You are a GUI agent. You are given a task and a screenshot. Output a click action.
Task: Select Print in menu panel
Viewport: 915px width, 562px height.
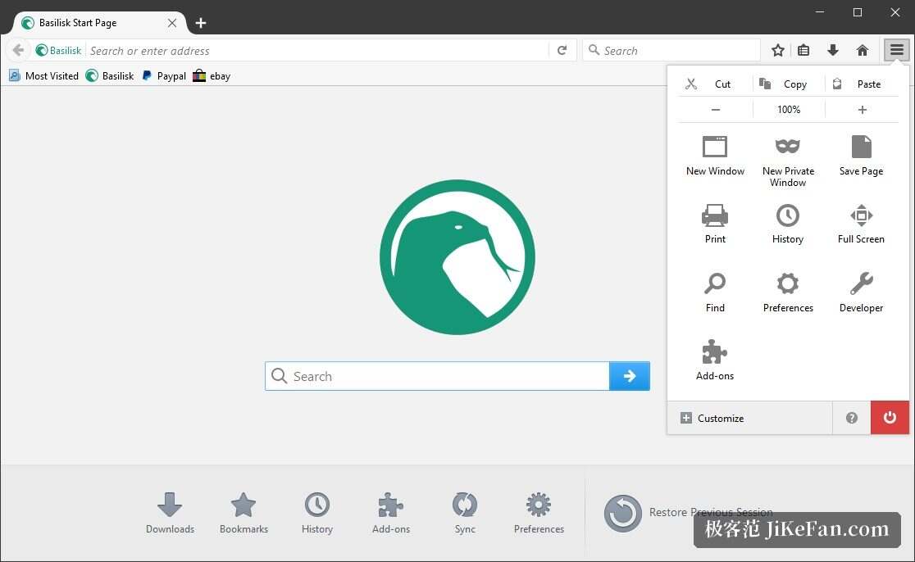click(x=715, y=224)
